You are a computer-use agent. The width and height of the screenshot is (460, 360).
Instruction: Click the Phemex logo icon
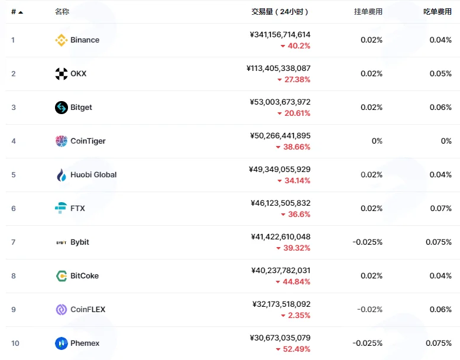(61, 343)
